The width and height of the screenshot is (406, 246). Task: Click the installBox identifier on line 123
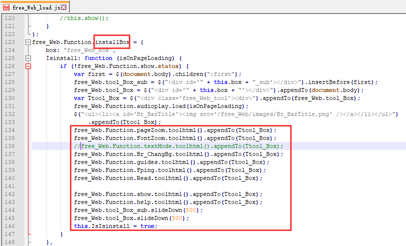click(112, 42)
